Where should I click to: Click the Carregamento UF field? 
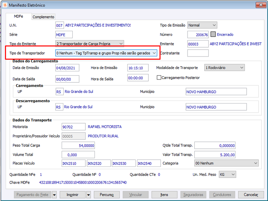coord(60,91)
